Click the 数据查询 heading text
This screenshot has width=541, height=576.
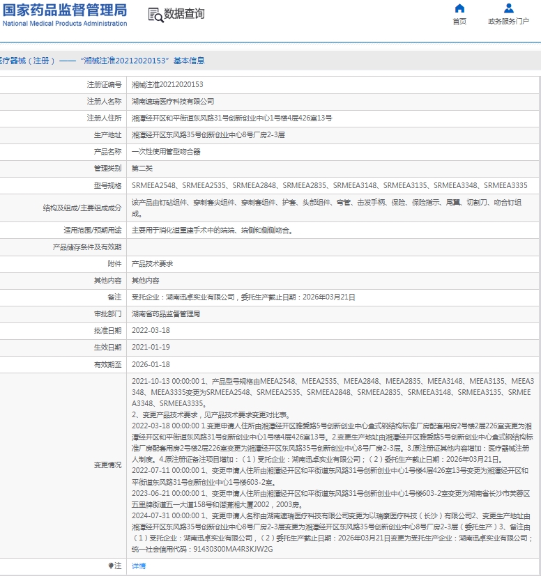click(x=184, y=14)
